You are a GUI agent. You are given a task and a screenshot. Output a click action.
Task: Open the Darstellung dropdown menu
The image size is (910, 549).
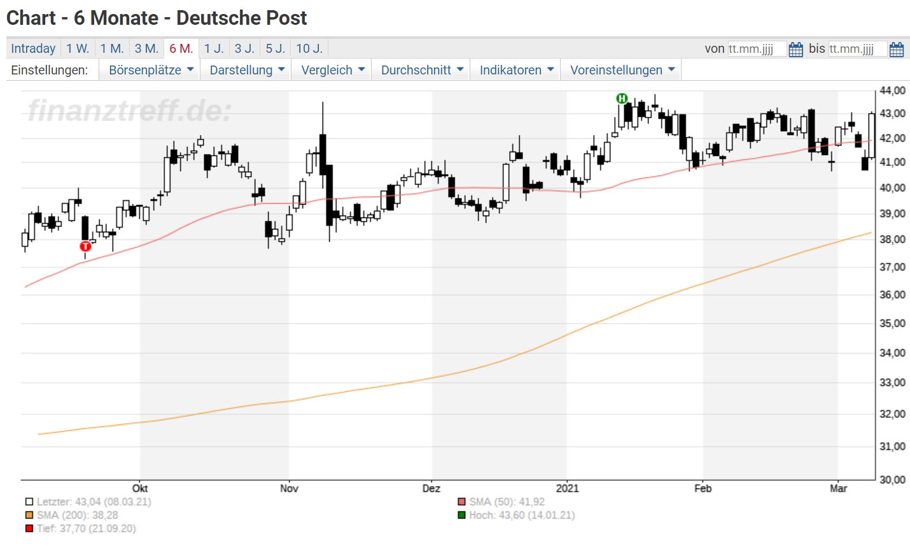click(x=246, y=70)
